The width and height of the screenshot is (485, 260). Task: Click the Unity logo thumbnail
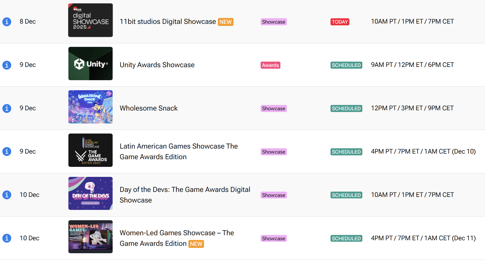coord(91,64)
